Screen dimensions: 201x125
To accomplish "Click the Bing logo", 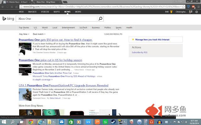I will (8, 19).
